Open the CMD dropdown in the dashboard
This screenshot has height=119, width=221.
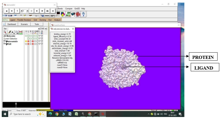click(x=45, y=29)
